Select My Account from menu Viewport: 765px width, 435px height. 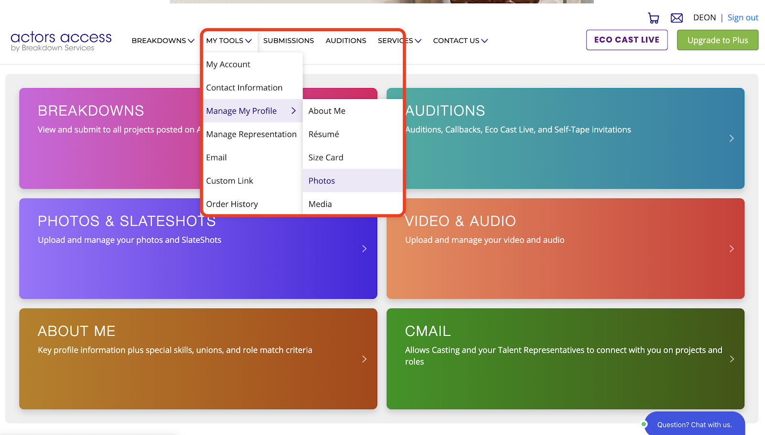tap(253, 65)
